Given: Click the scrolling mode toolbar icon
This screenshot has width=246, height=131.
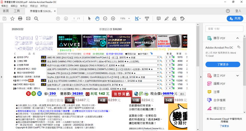Looking at the screenshot, I should [x=147, y=18].
